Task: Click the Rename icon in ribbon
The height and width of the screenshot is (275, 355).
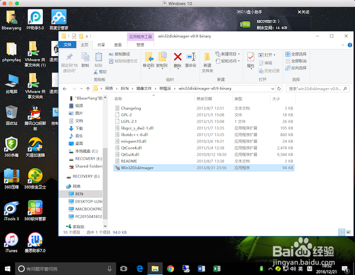Action: click(x=191, y=57)
